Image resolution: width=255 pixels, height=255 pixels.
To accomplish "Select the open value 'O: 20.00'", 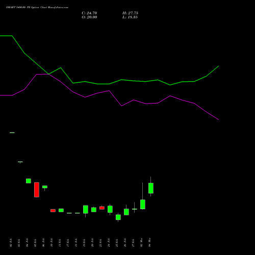I will pos(89,17).
